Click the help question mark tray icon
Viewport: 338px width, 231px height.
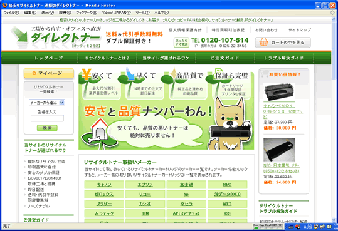pos(329,227)
